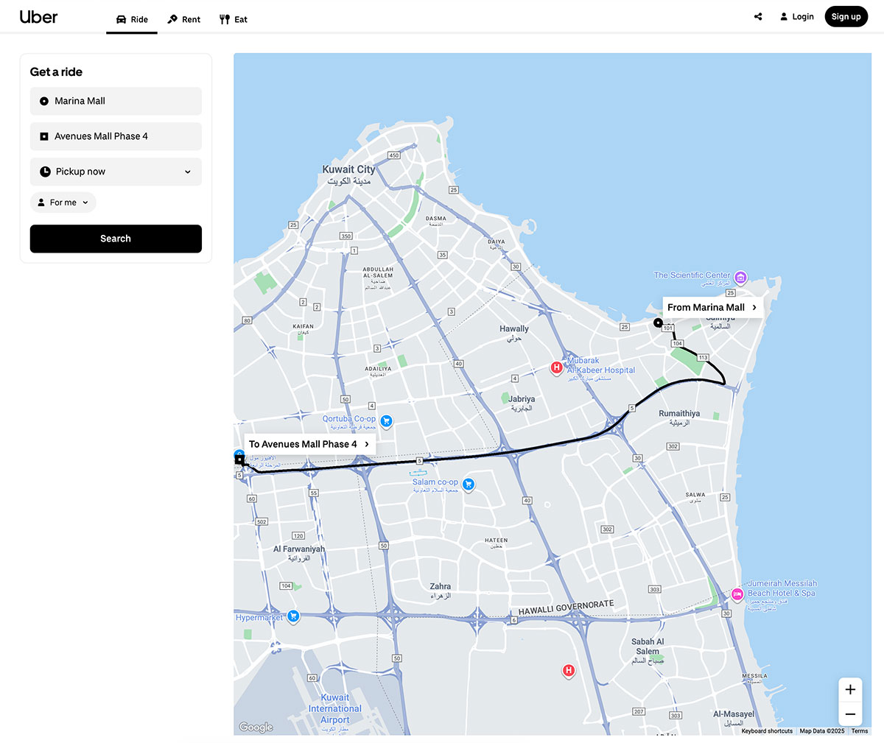This screenshot has width=884, height=743.
Task: Open the Pickup now time dropdown
Action: [x=116, y=172]
